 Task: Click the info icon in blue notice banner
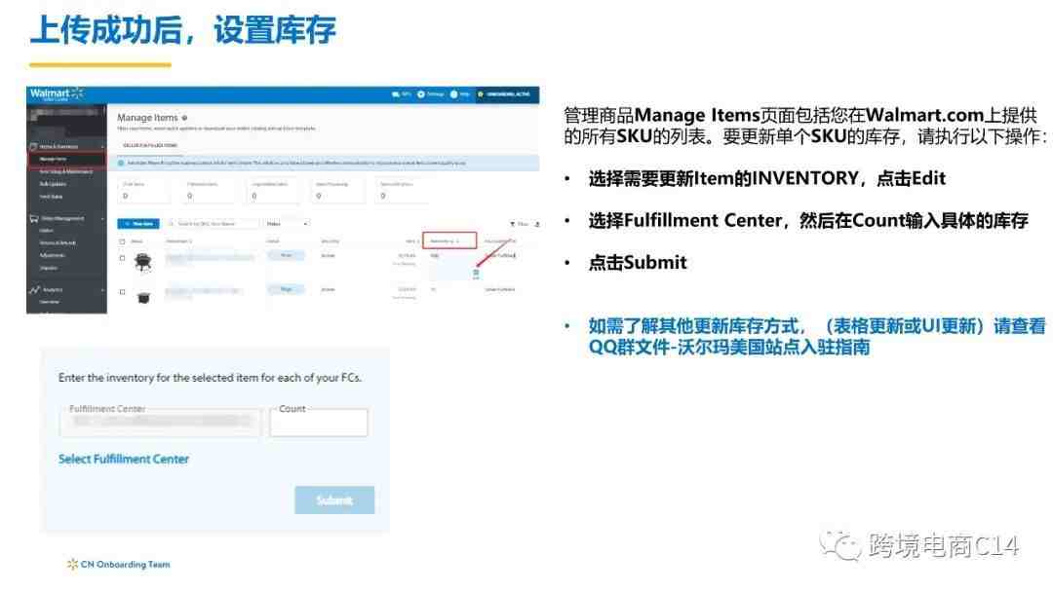coord(121,163)
